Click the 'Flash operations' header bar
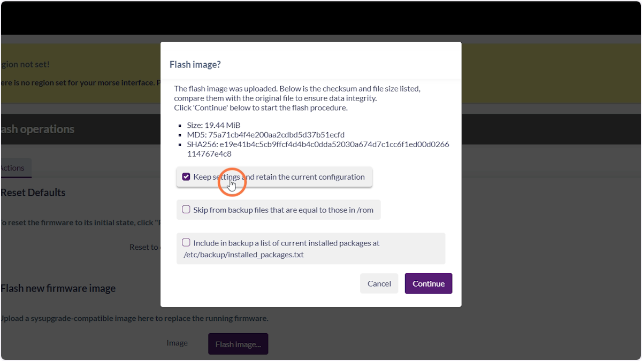 (x=37, y=129)
